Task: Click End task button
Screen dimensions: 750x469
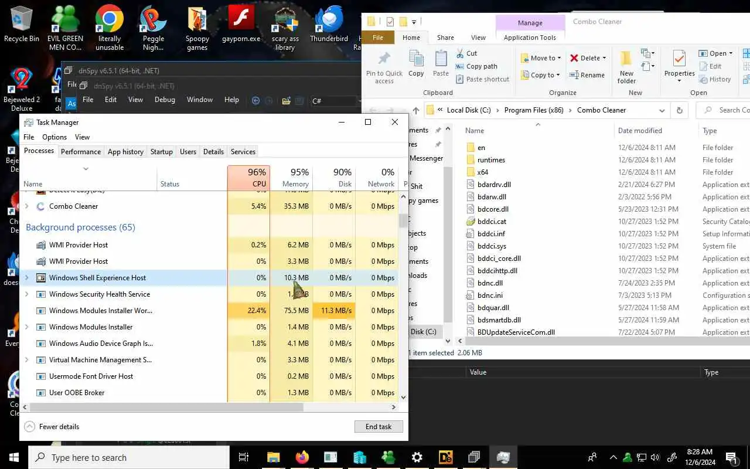Action: (379, 426)
